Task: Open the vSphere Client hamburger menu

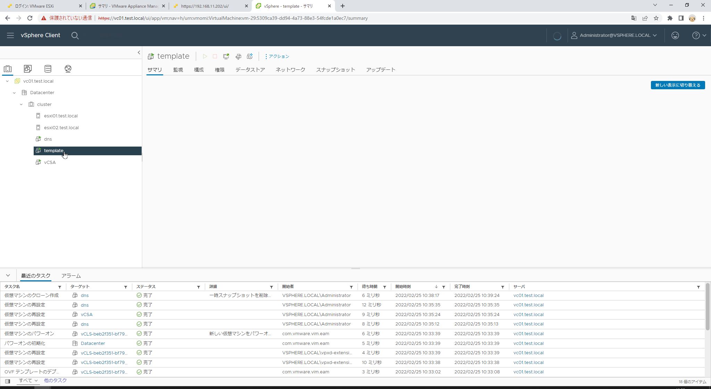Action: pyautogui.click(x=10, y=35)
